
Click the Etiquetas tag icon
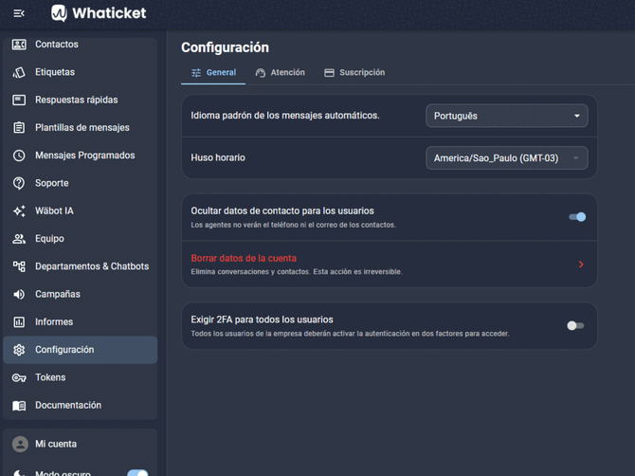tap(19, 72)
